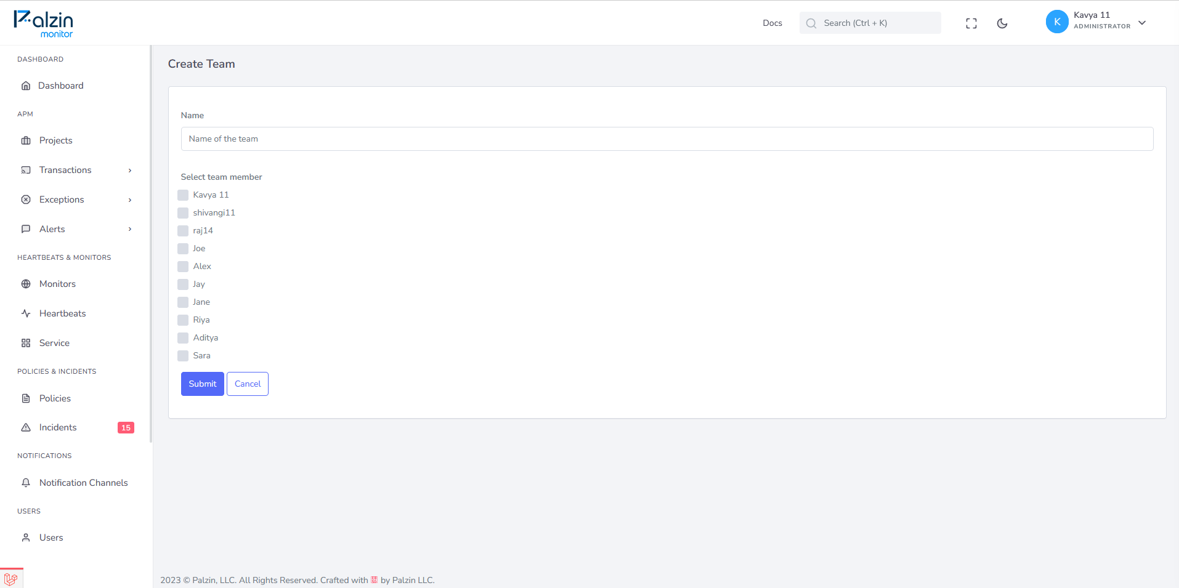Click the Laravel debug icon in corner
1179x588 pixels.
click(x=11, y=579)
